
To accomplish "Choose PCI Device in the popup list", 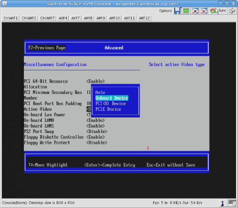I will point(110,104).
